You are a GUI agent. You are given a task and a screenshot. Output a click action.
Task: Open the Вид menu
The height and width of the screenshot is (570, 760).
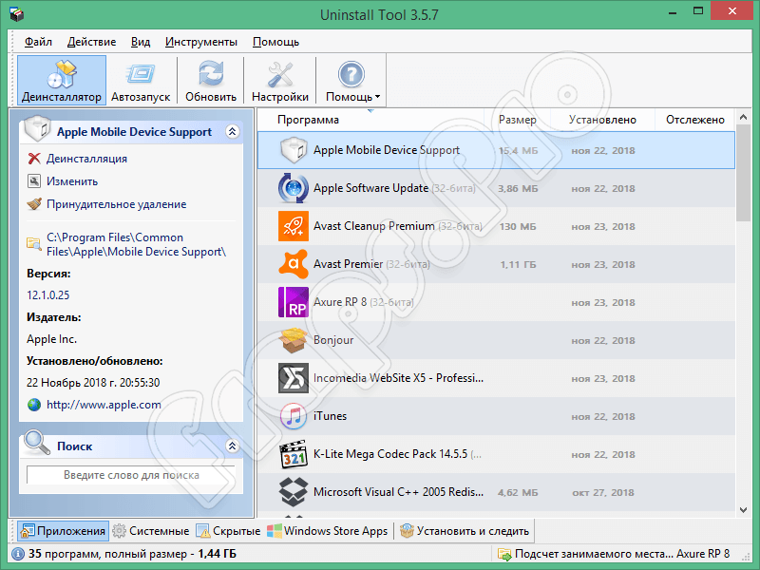tap(141, 42)
